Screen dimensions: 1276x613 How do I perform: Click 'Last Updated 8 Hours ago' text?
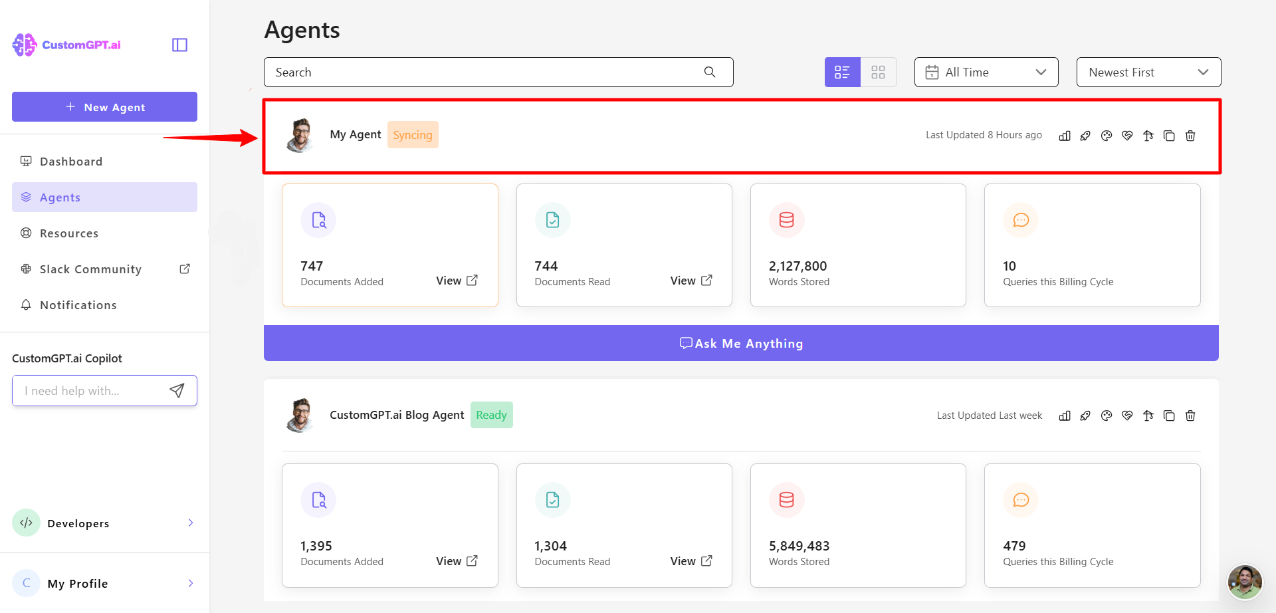[x=984, y=135]
